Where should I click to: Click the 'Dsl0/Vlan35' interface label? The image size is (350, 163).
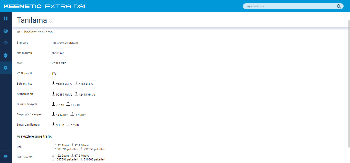[25, 157]
